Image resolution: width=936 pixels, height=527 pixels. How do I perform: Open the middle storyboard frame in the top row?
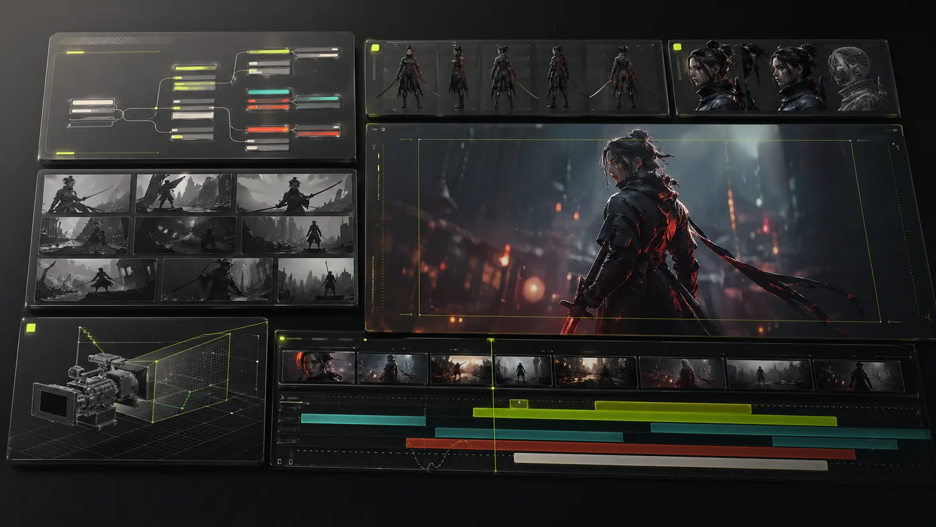pos(184,193)
